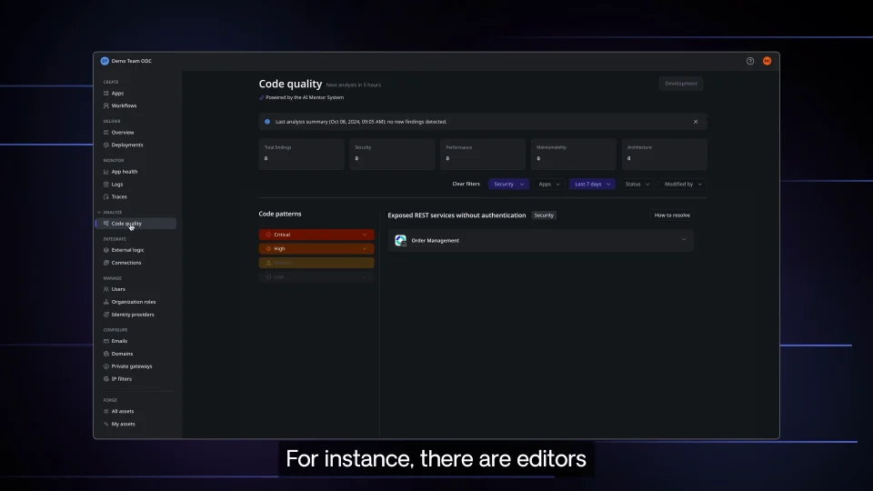Click the Demo Team ODC logo icon
Image resolution: width=873 pixels, height=491 pixels.
click(105, 61)
